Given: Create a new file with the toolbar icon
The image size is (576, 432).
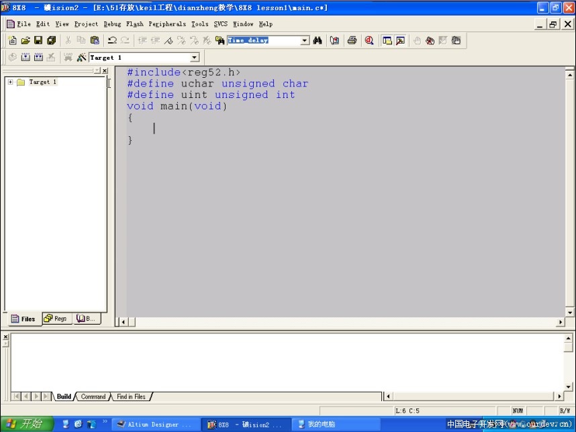Looking at the screenshot, I should (13, 40).
